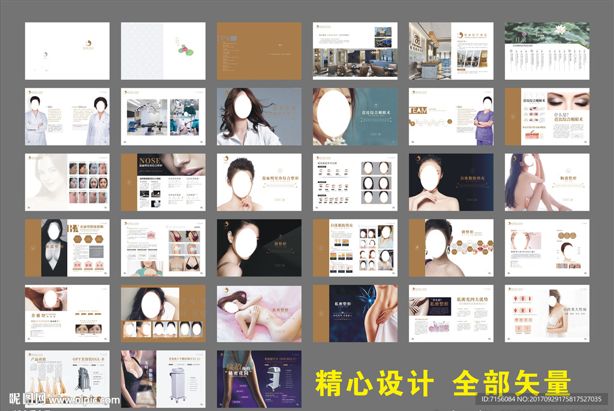614x411 pixels.
Task: View the 自体脂肪填充 fat grafting spread
Action: pyautogui.click(x=355, y=247)
